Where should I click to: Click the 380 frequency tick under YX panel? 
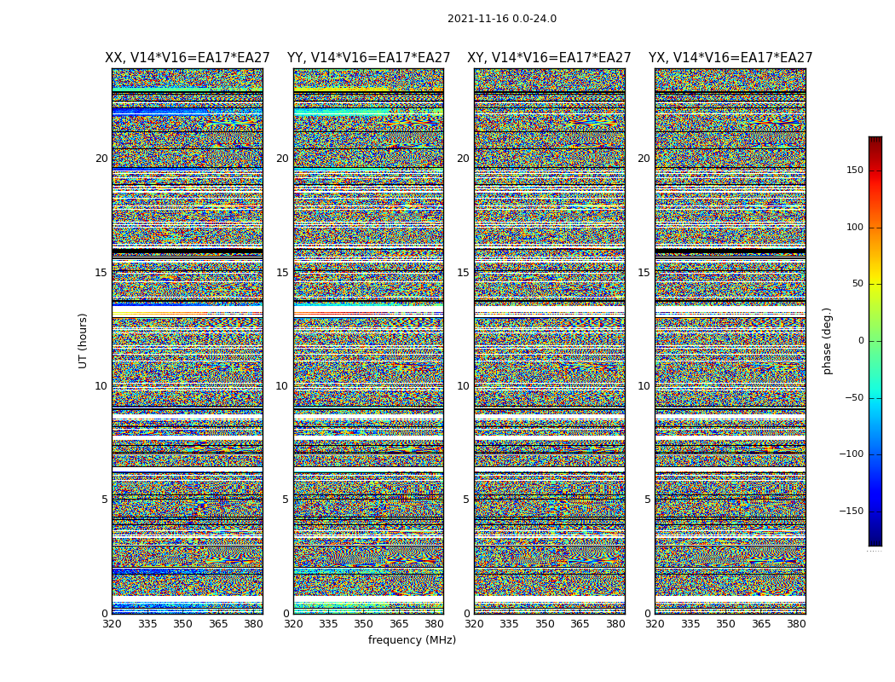pyautogui.click(x=796, y=624)
